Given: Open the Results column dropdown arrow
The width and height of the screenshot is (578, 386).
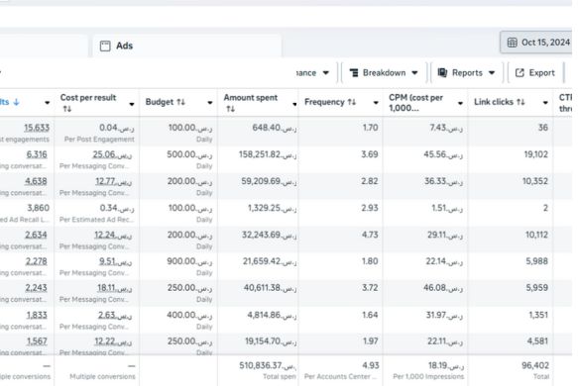Looking at the screenshot, I should click(48, 103).
